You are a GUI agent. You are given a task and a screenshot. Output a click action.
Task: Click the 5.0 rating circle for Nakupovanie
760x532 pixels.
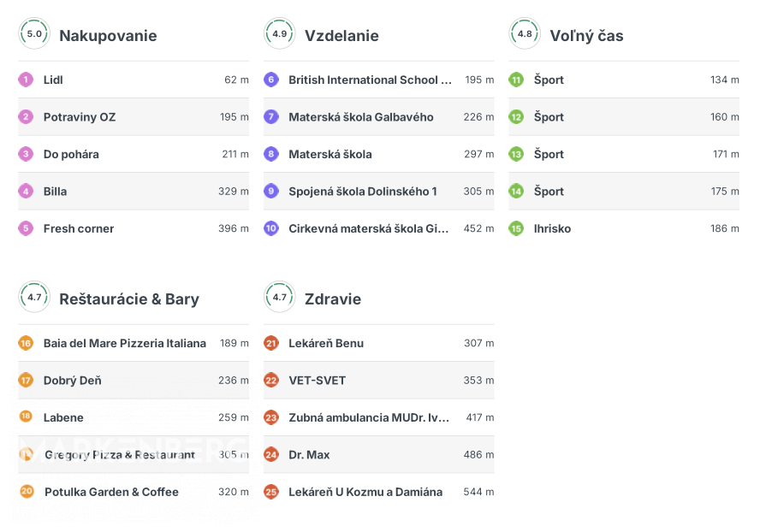pyautogui.click(x=34, y=34)
